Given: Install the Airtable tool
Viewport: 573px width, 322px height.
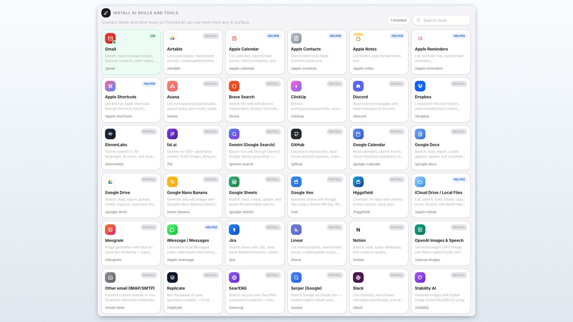Looking at the screenshot, I should click(211, 36).
